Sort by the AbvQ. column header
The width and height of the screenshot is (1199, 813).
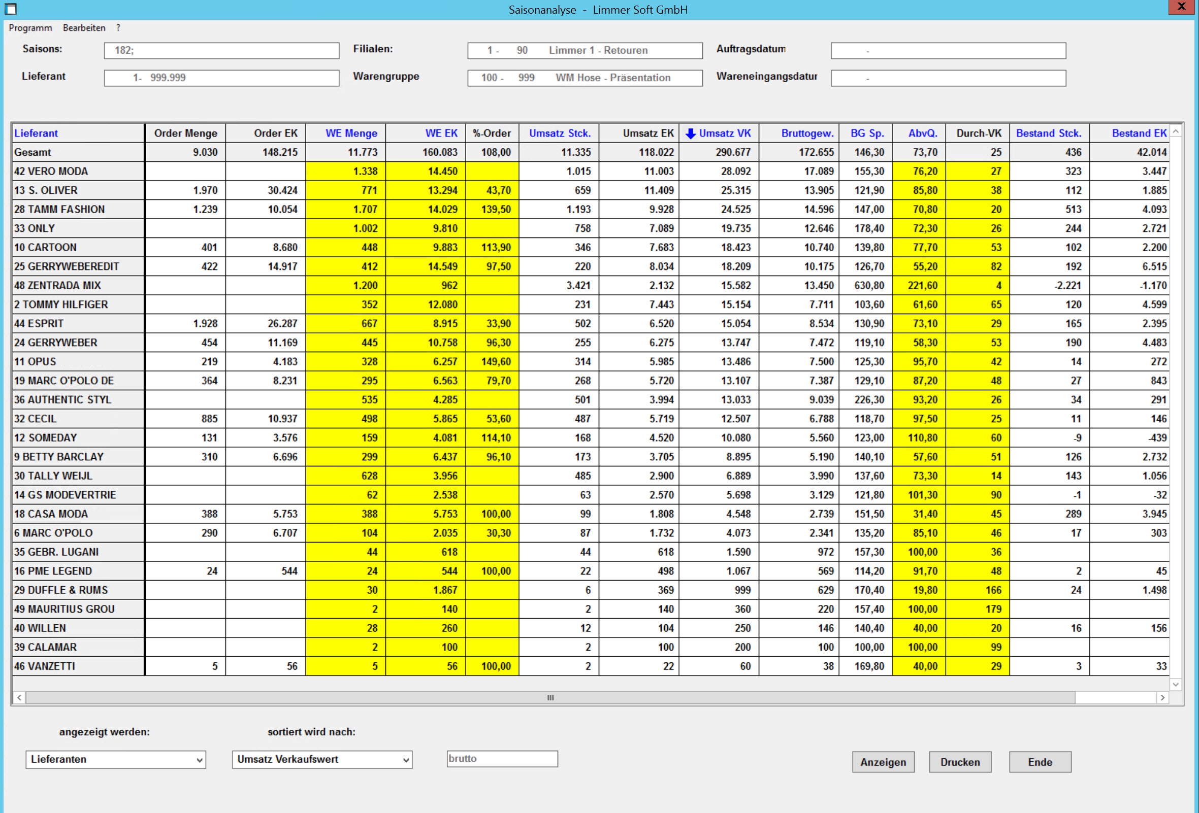tap(922, 133)
